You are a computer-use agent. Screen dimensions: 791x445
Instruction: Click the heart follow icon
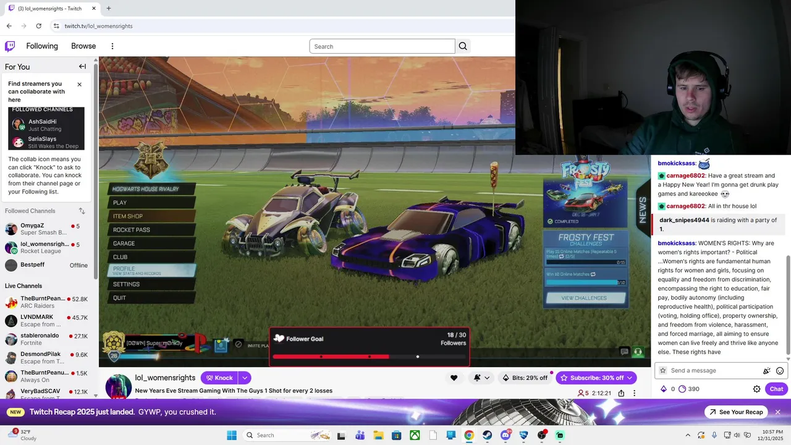click(454, 378)
